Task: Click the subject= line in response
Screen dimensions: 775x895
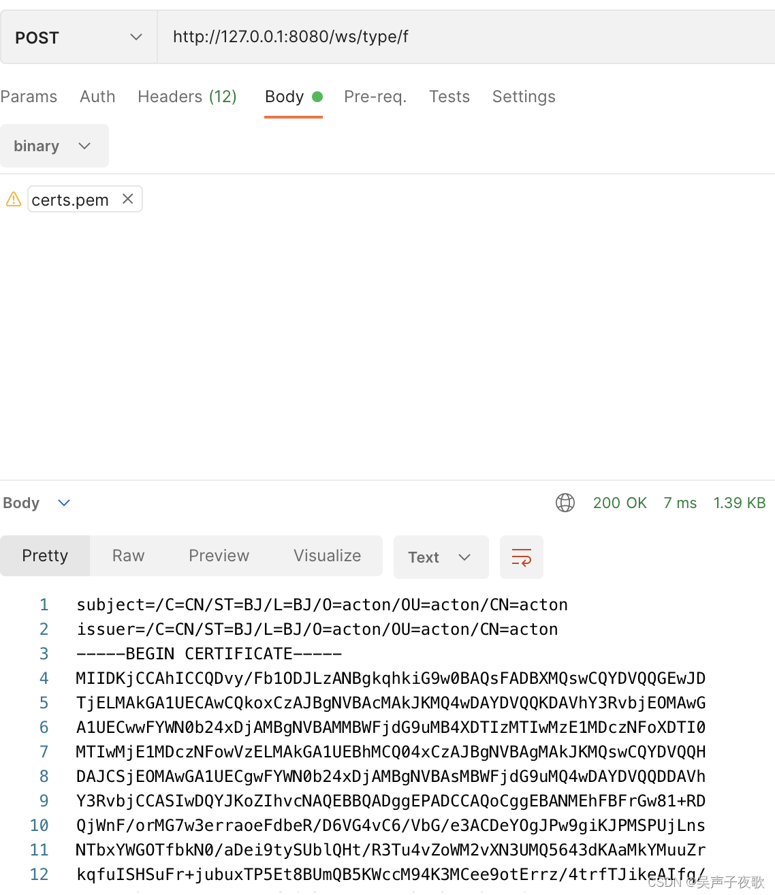Action: click(x=322, y=605)
